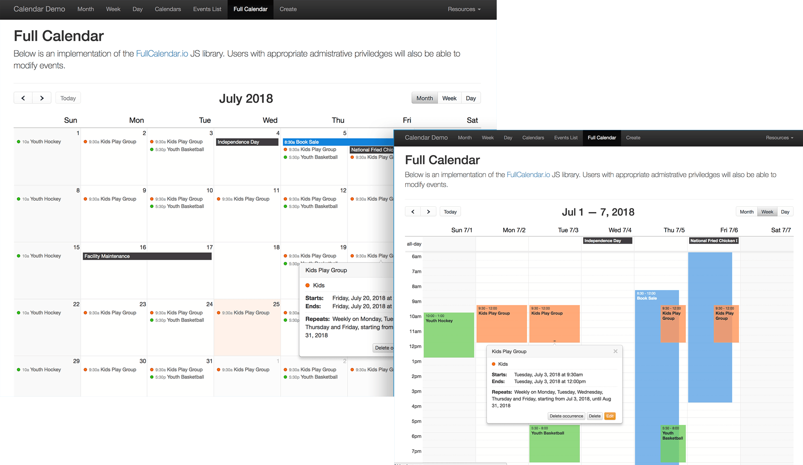Click the Wed 7/4 column header in week view
The width and height of the screenshot is (803, 465).
click(x=620, y=230)
